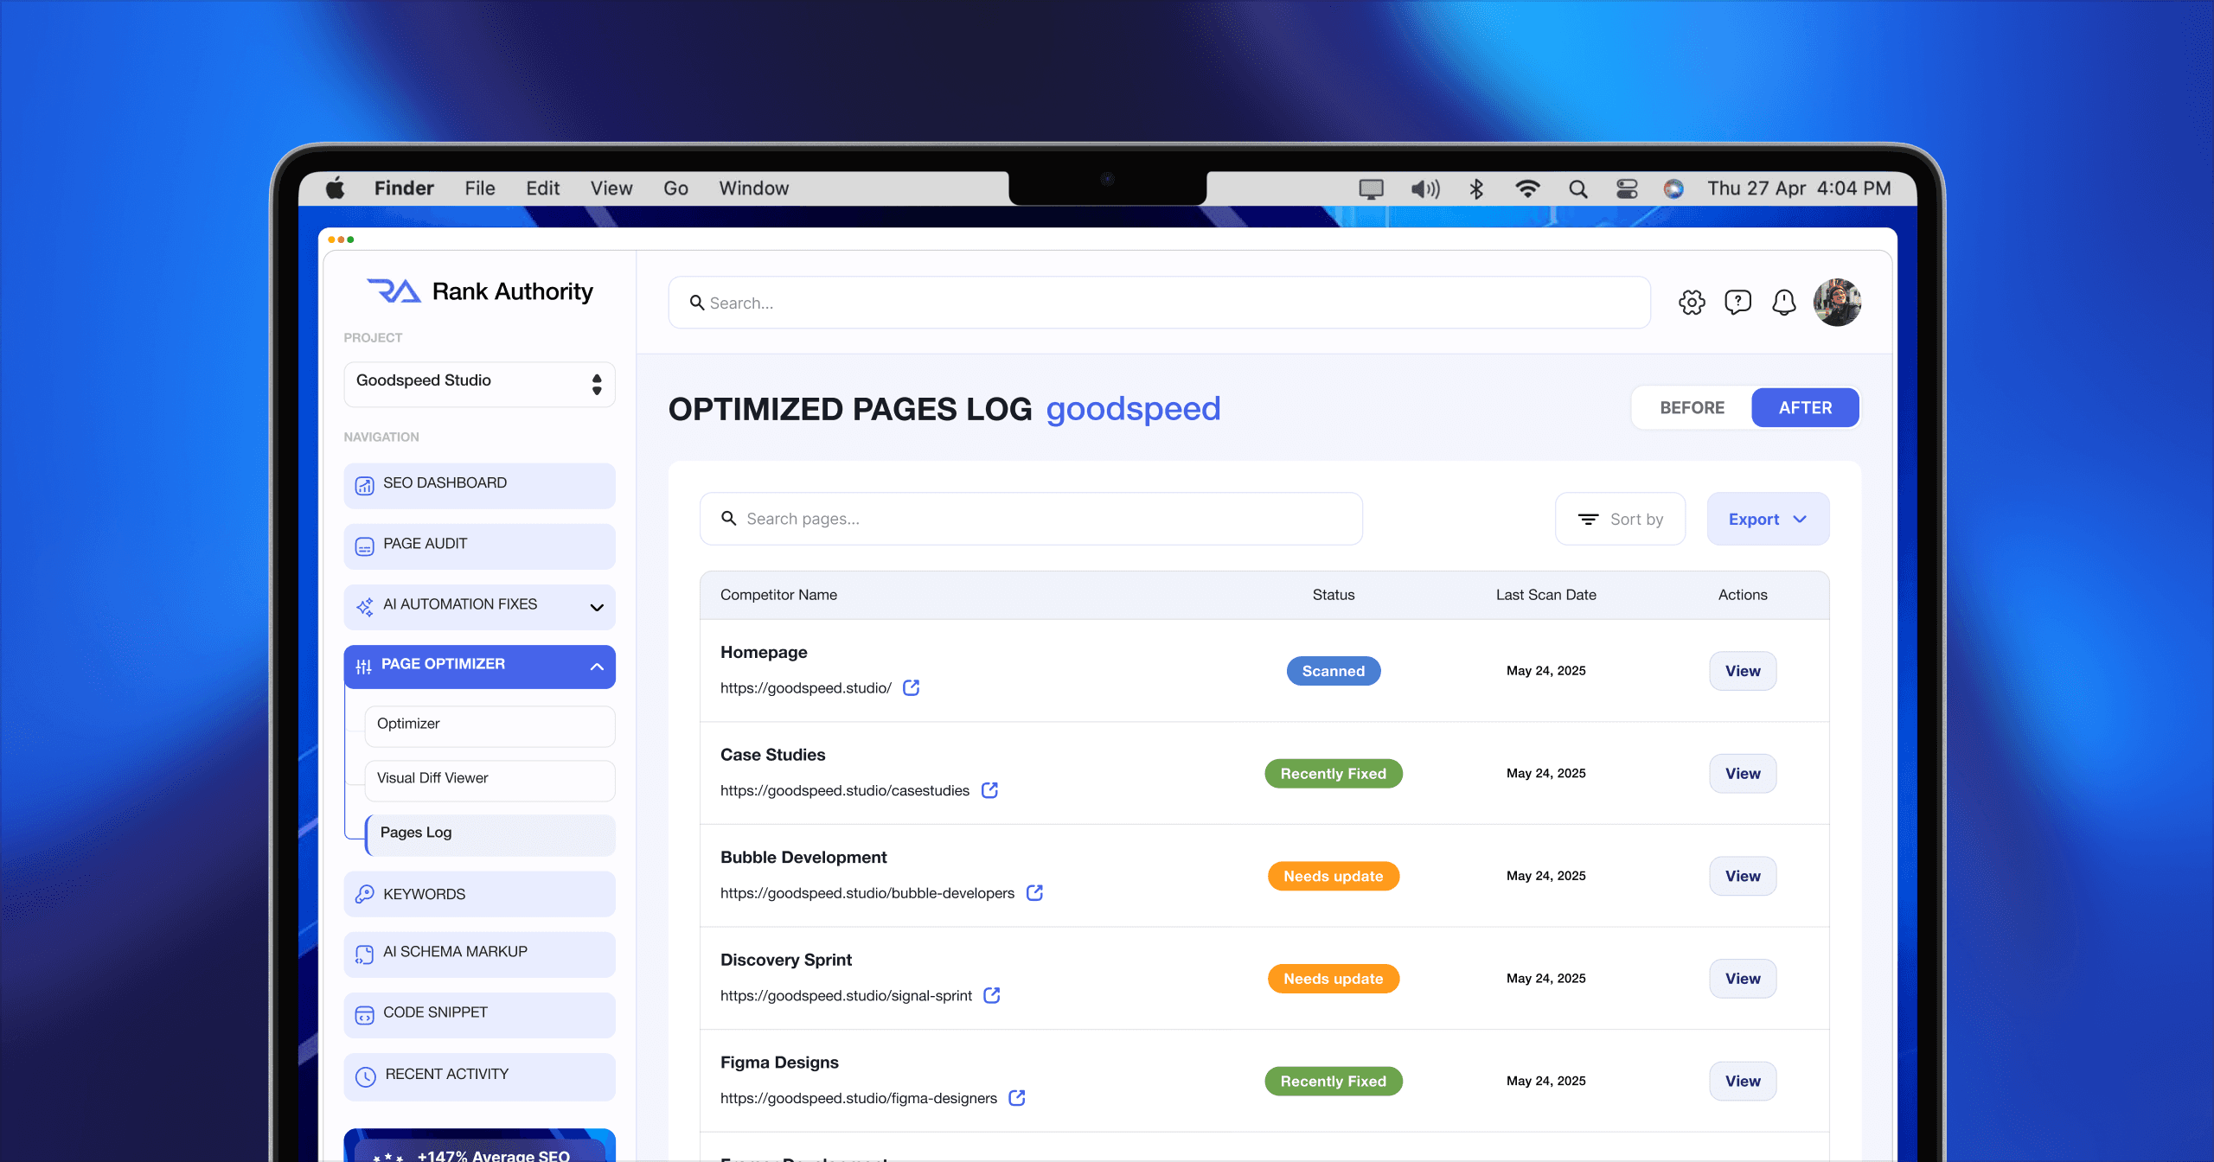Open settings gear icon in header

[x=1692, y=303]
